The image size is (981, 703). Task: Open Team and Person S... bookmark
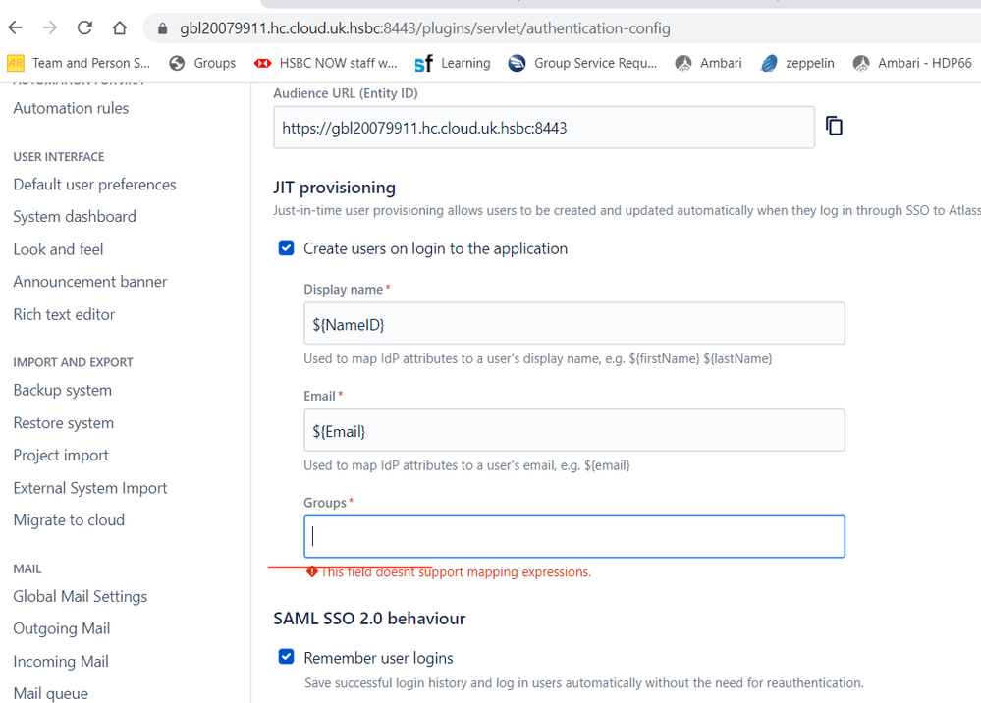tap(79, 63)
